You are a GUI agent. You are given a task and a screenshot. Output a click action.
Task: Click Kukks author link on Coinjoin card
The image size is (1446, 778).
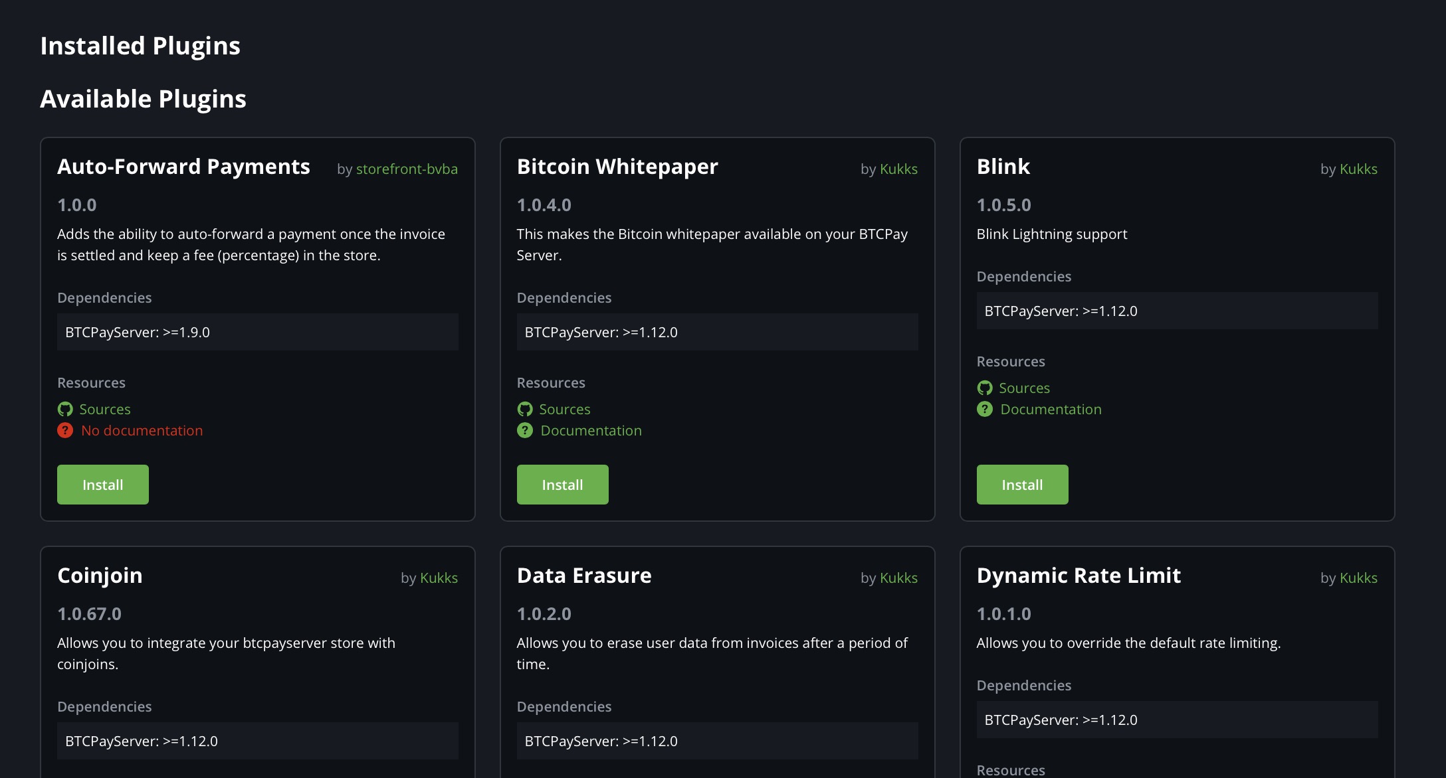pyautogui.click(x=439, y=578)
